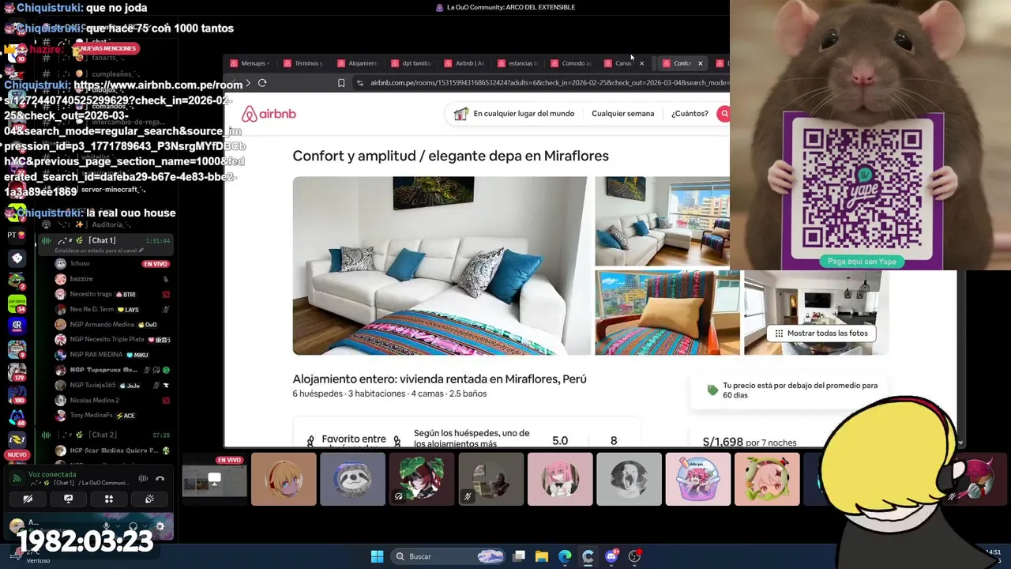Click the Alojamiento entero listing subtitle
Viewport: 1011px width, 569px height.
[x=439, y=379]
